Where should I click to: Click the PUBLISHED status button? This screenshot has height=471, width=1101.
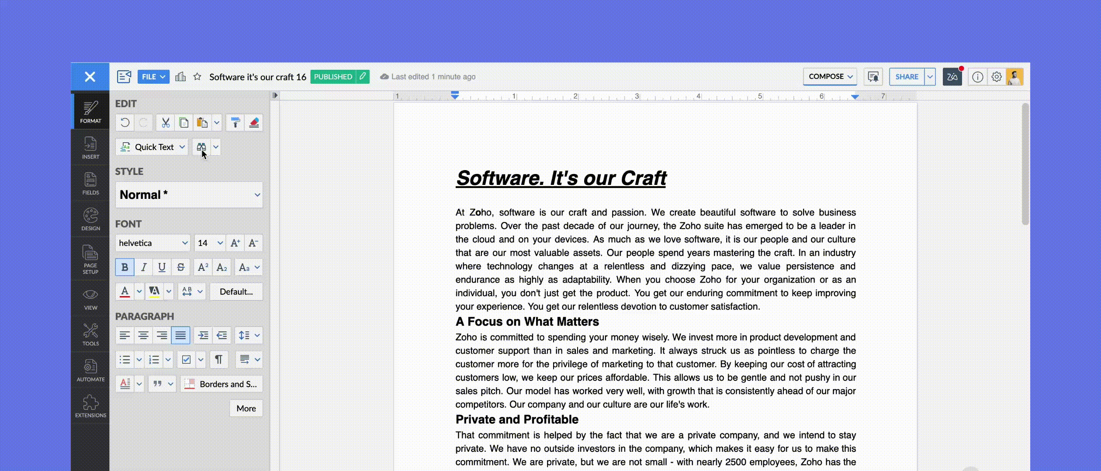(333, 77)
